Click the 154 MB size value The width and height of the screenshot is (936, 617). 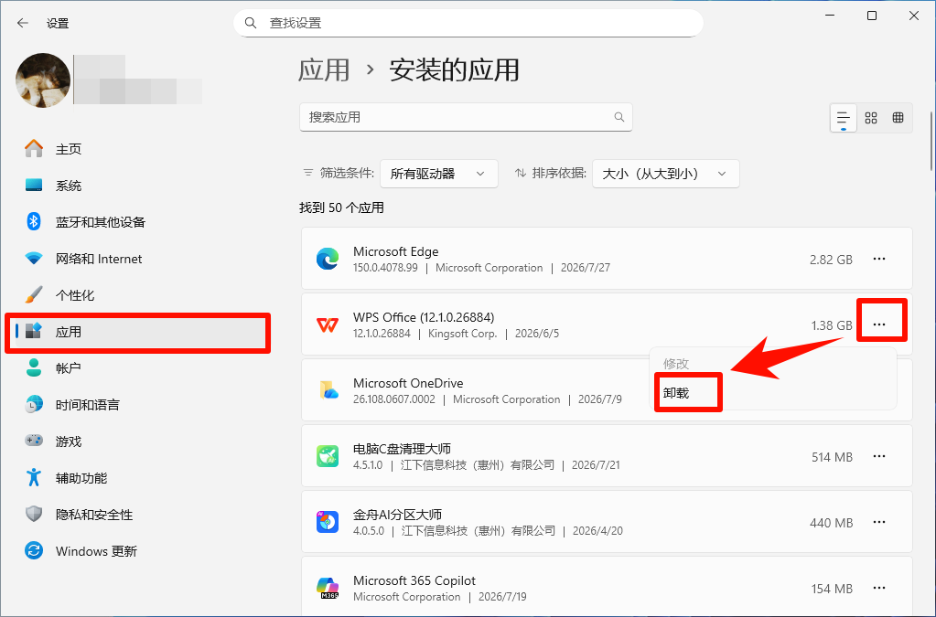coord(832,589)
